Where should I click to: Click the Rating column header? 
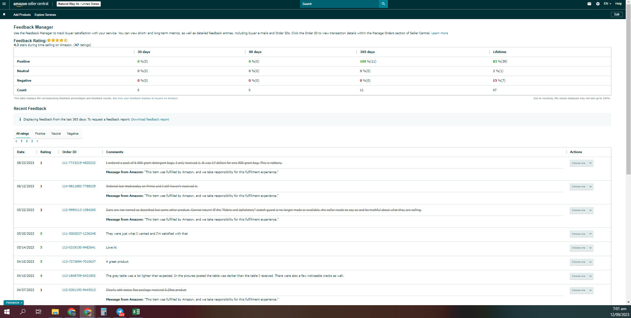click(45, 152)
